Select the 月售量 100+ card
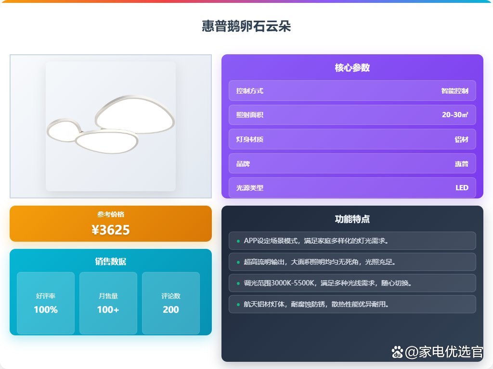Screen dimensions: 493x369 pos(108,303)
